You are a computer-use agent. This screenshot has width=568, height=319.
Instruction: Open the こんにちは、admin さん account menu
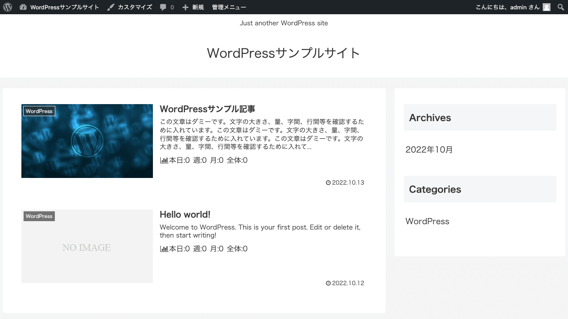(508, 7)
